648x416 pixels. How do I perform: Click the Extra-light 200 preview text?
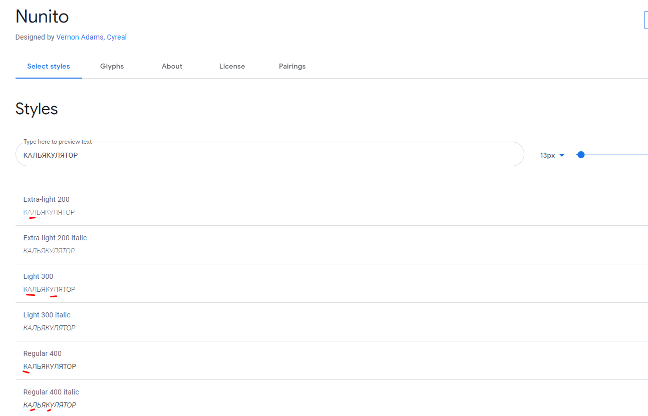click(49, 212)
